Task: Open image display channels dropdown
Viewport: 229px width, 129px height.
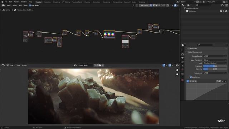Action: click(x=177, y=65)
